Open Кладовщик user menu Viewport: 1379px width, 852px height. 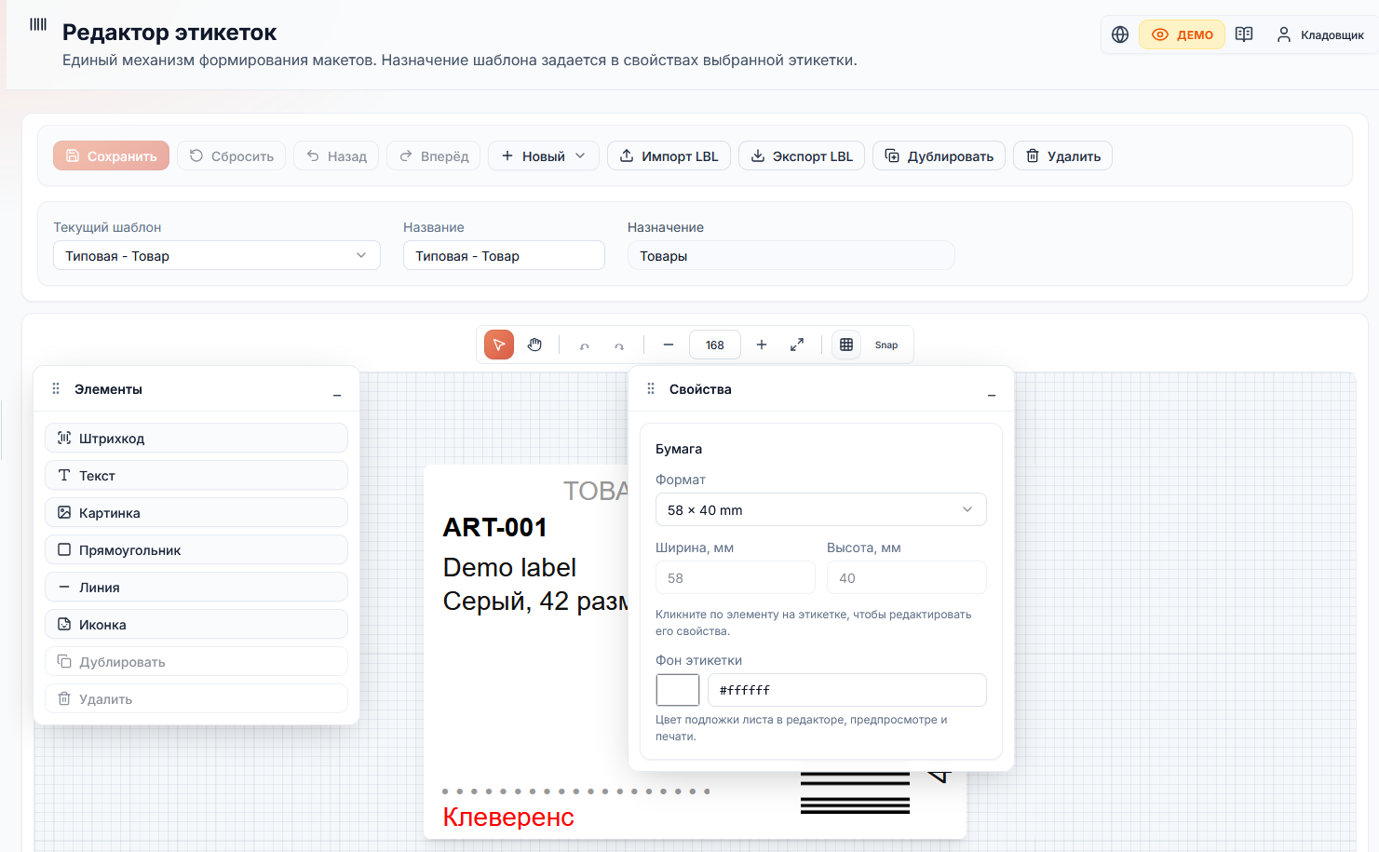point(1320,34)
